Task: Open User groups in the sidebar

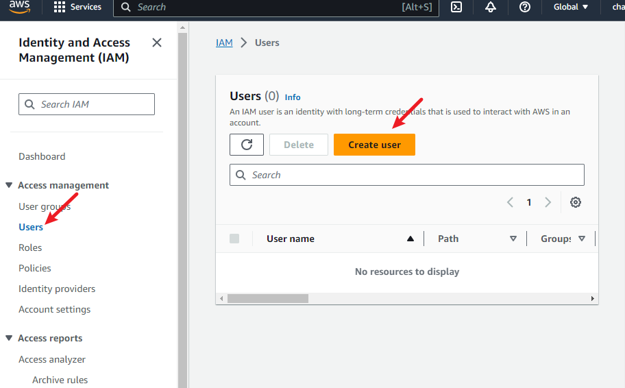Action: coord(45,206)
